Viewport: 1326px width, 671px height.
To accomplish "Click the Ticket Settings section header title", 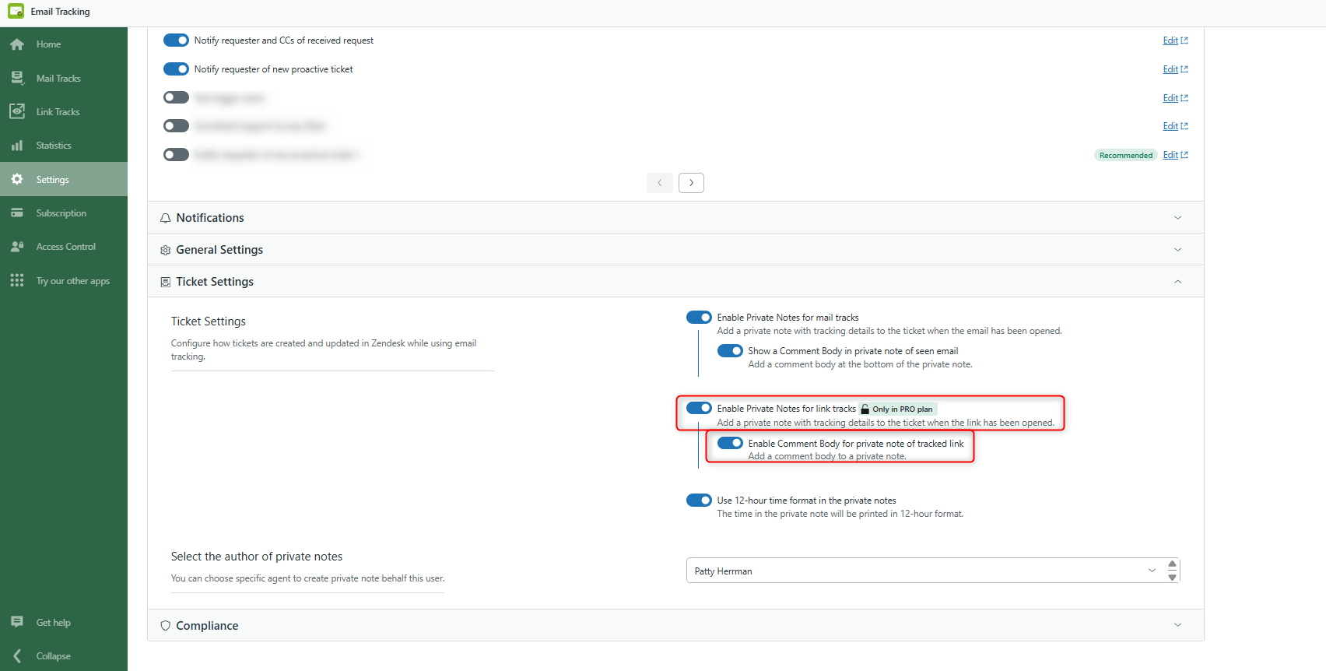I will coord(215,282).
